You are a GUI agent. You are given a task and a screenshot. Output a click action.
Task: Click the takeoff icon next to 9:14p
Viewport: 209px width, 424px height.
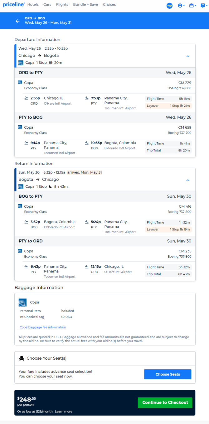tap(26, 143)
